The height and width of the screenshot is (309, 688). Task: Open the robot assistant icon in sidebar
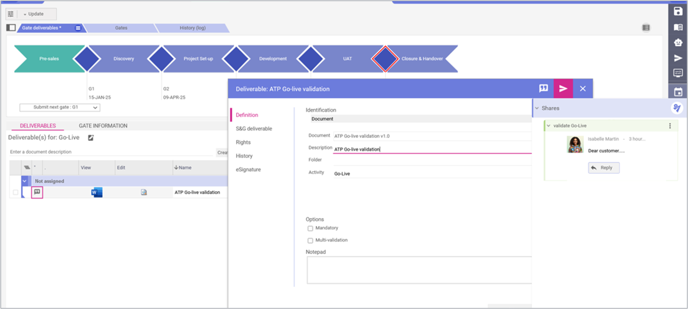coord(678,42)
